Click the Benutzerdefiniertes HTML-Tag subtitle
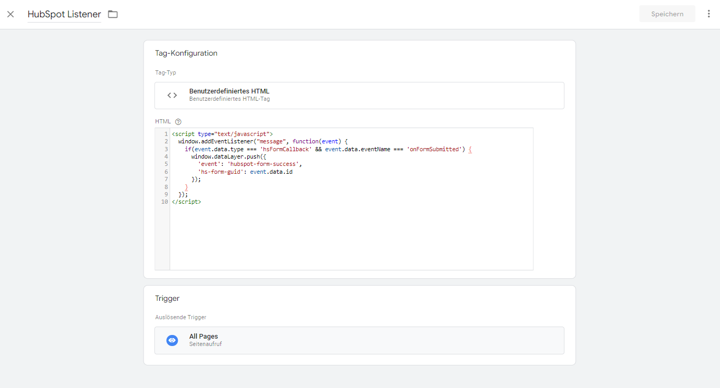Screen dimensions: 720x388 (229, 99)
